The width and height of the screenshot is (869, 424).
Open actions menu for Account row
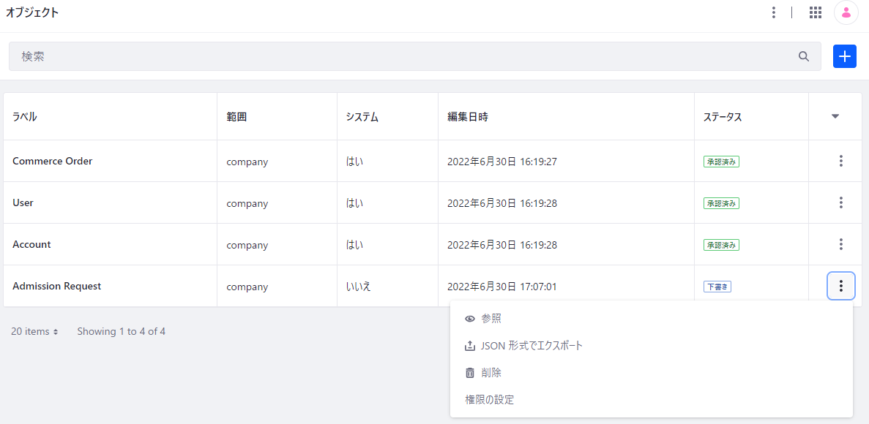pyautogui.click(x=840, y=244)
